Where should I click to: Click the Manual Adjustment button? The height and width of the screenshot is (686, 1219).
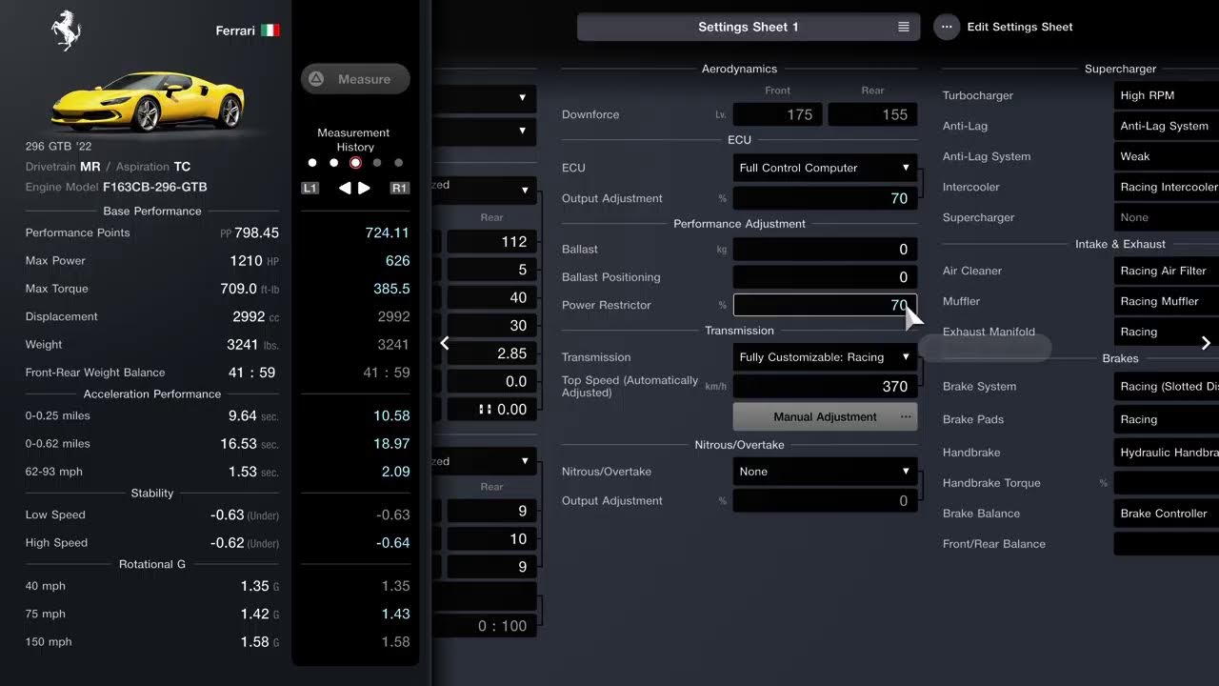(825, 417)
